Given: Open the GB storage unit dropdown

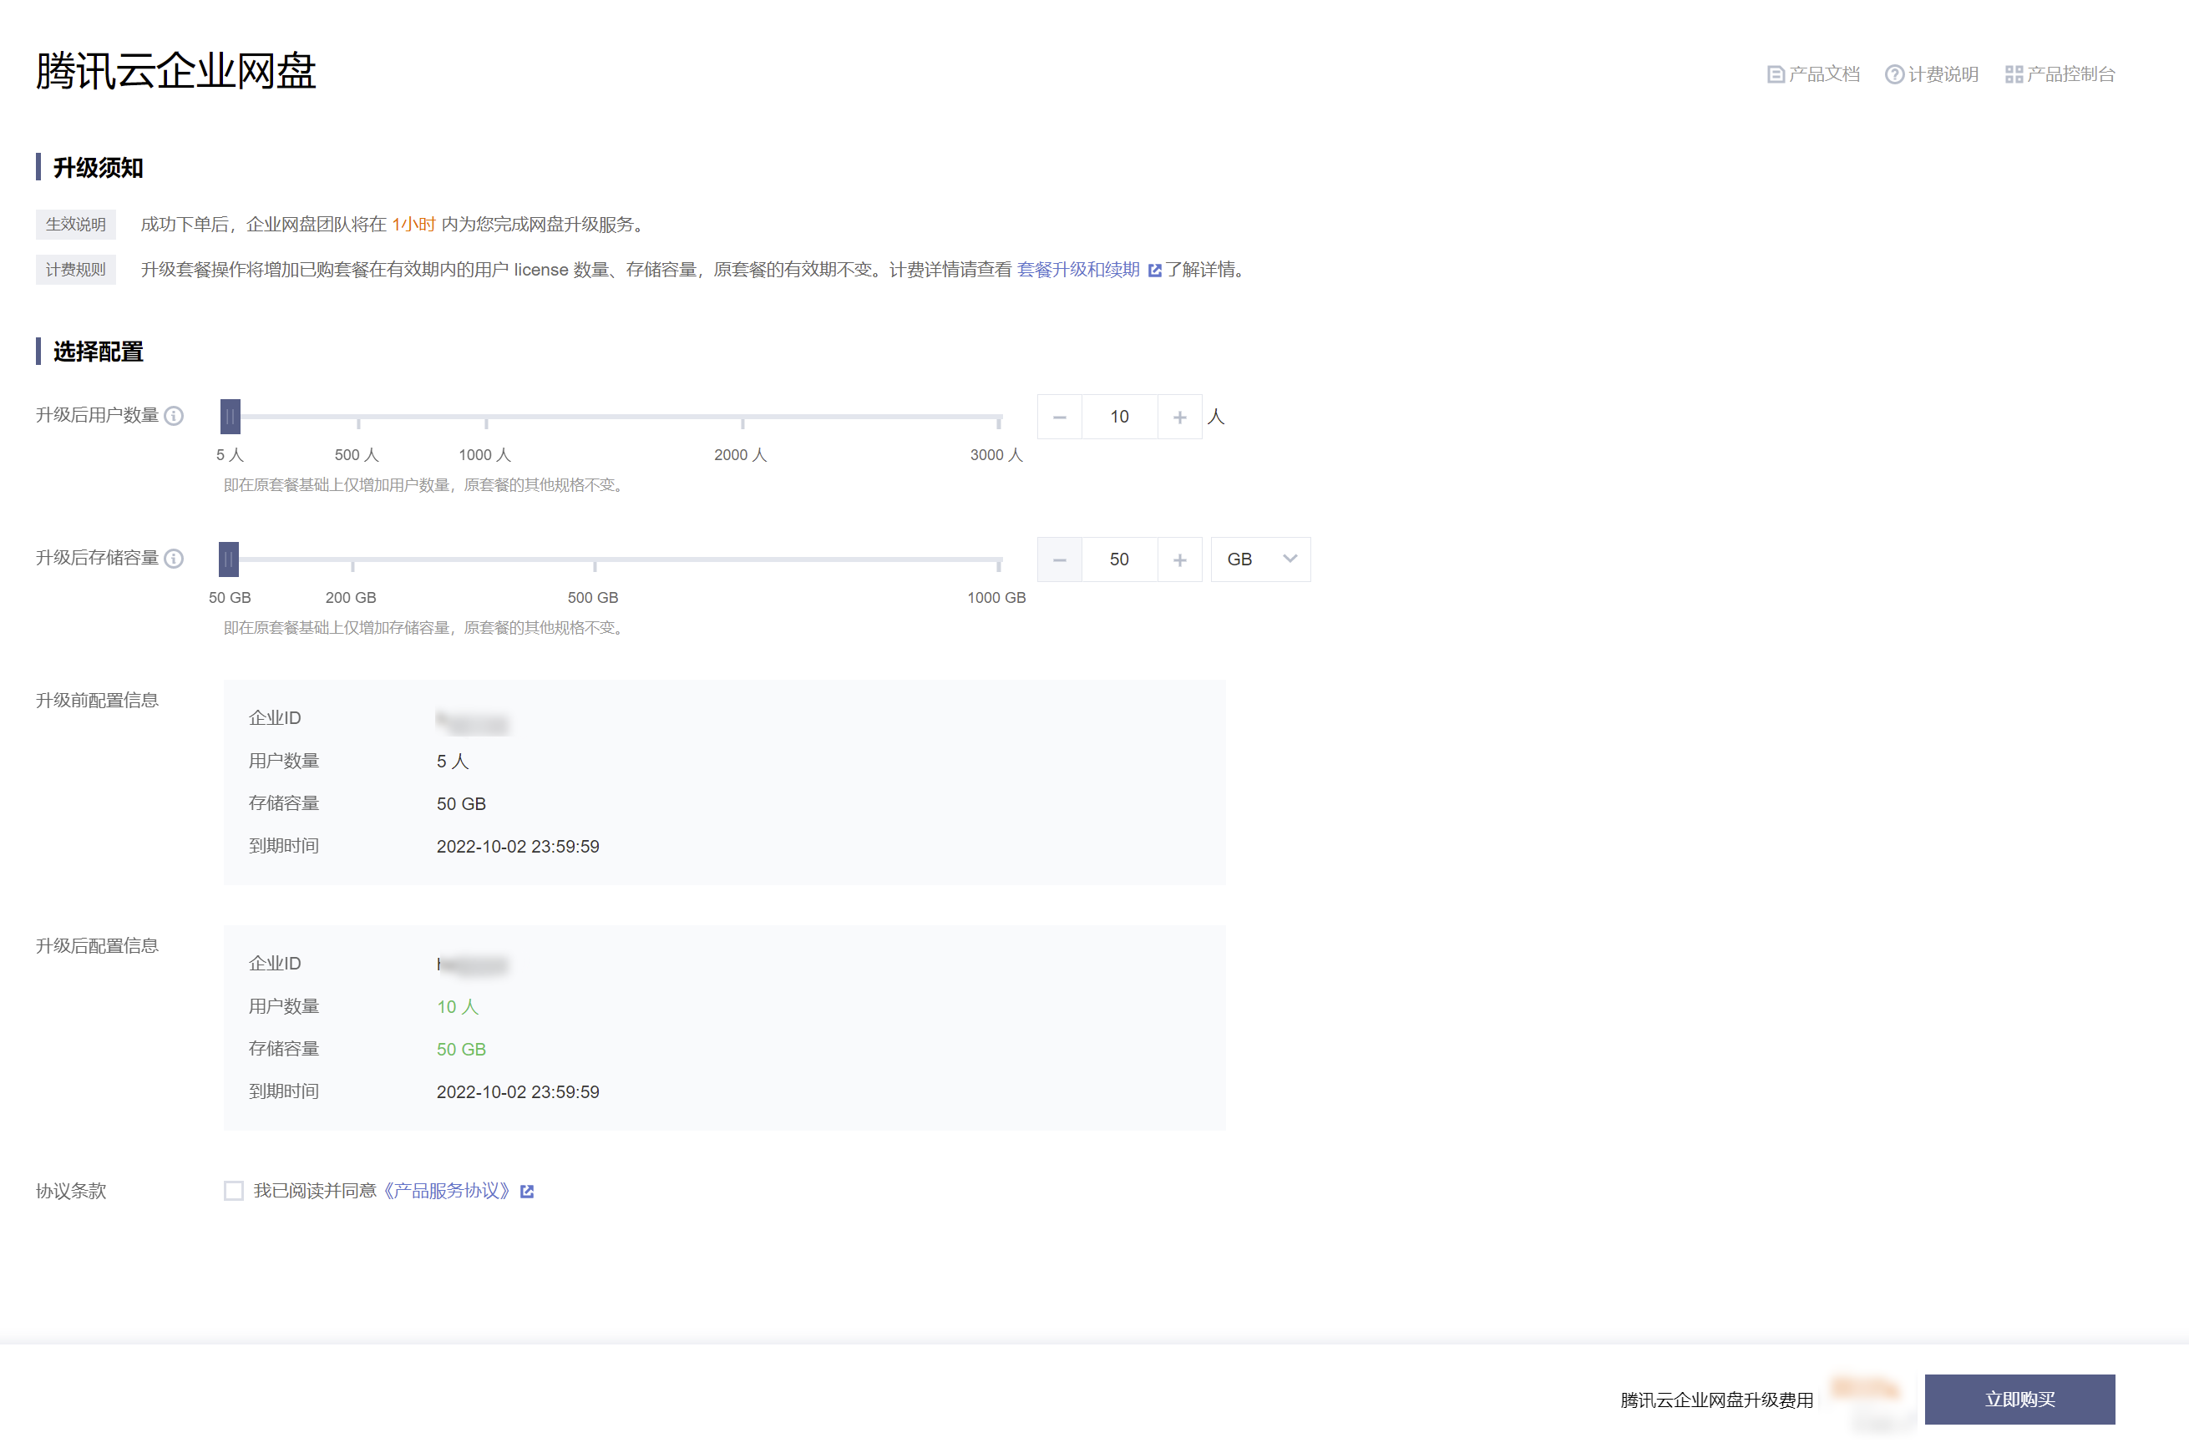Looking at the screenshot, I should point(1259,559).
